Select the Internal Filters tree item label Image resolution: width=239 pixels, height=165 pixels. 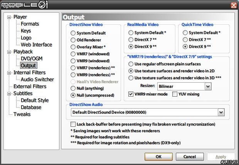(x=29, y=72)
